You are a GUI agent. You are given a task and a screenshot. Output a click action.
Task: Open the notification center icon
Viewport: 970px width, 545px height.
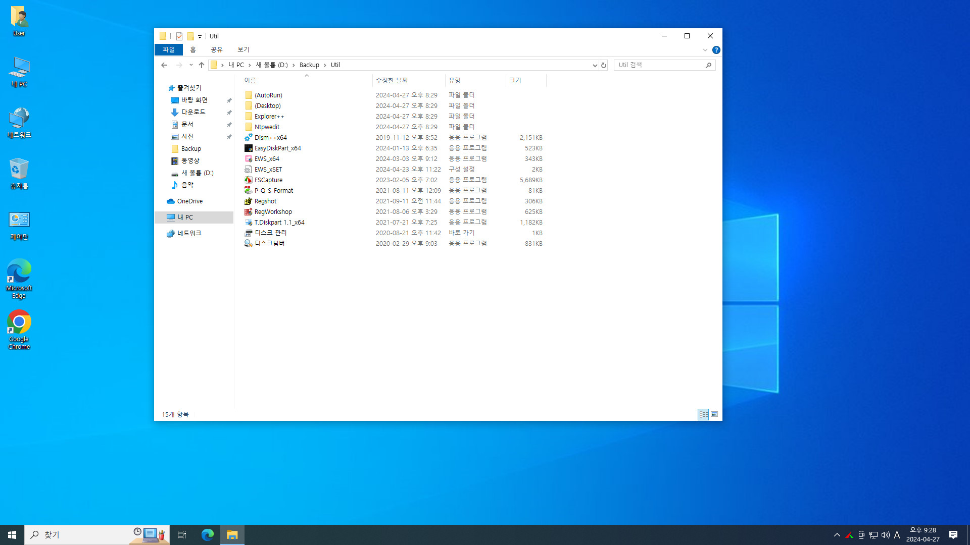point(953,535)
